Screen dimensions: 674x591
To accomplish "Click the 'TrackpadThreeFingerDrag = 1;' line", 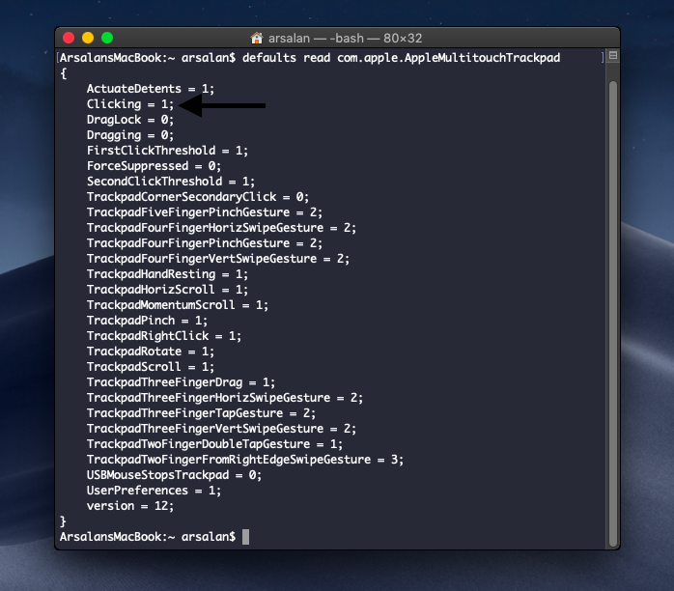I will click(x=181, y=382).
